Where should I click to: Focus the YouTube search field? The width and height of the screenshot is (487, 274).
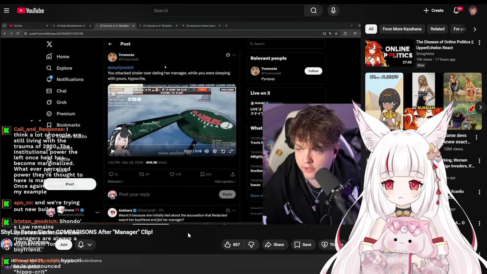click(227, 11)
